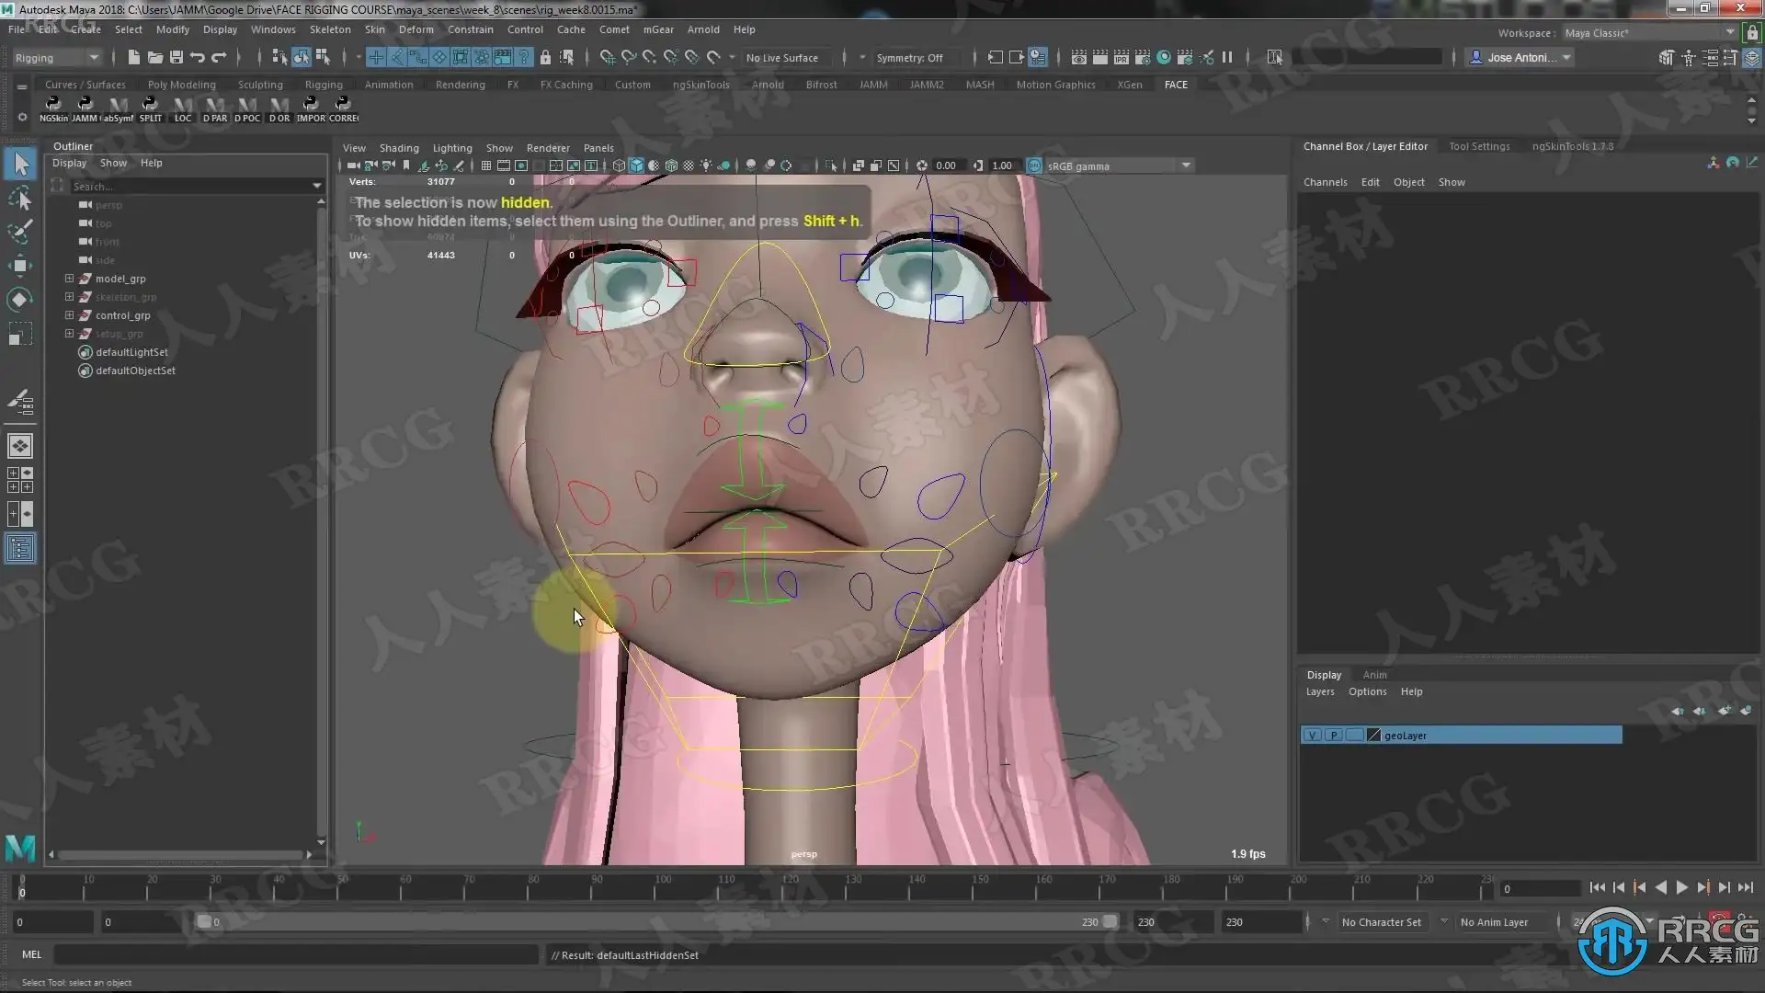
Task: Click the Rotate tool icon
Action: click(x=20, y=299)
